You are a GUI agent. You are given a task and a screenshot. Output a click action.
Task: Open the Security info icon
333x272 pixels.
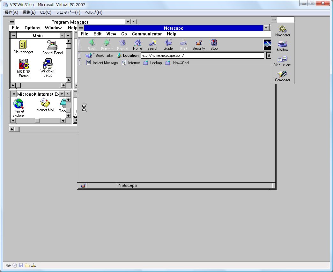tap(199, 45)
